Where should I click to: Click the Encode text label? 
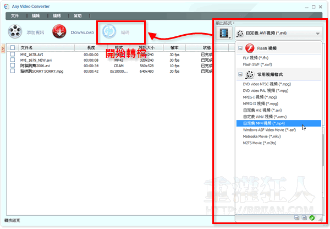click(x=125, y=32)
